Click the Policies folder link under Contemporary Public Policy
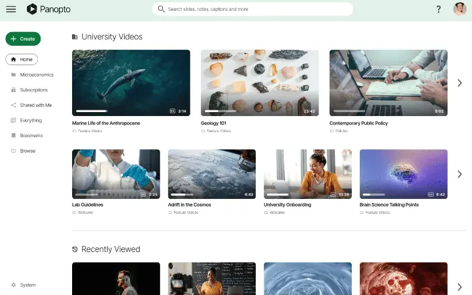 341,131
